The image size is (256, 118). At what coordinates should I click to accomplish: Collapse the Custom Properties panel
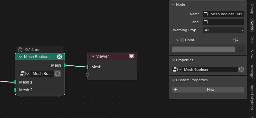click(174, 80)
